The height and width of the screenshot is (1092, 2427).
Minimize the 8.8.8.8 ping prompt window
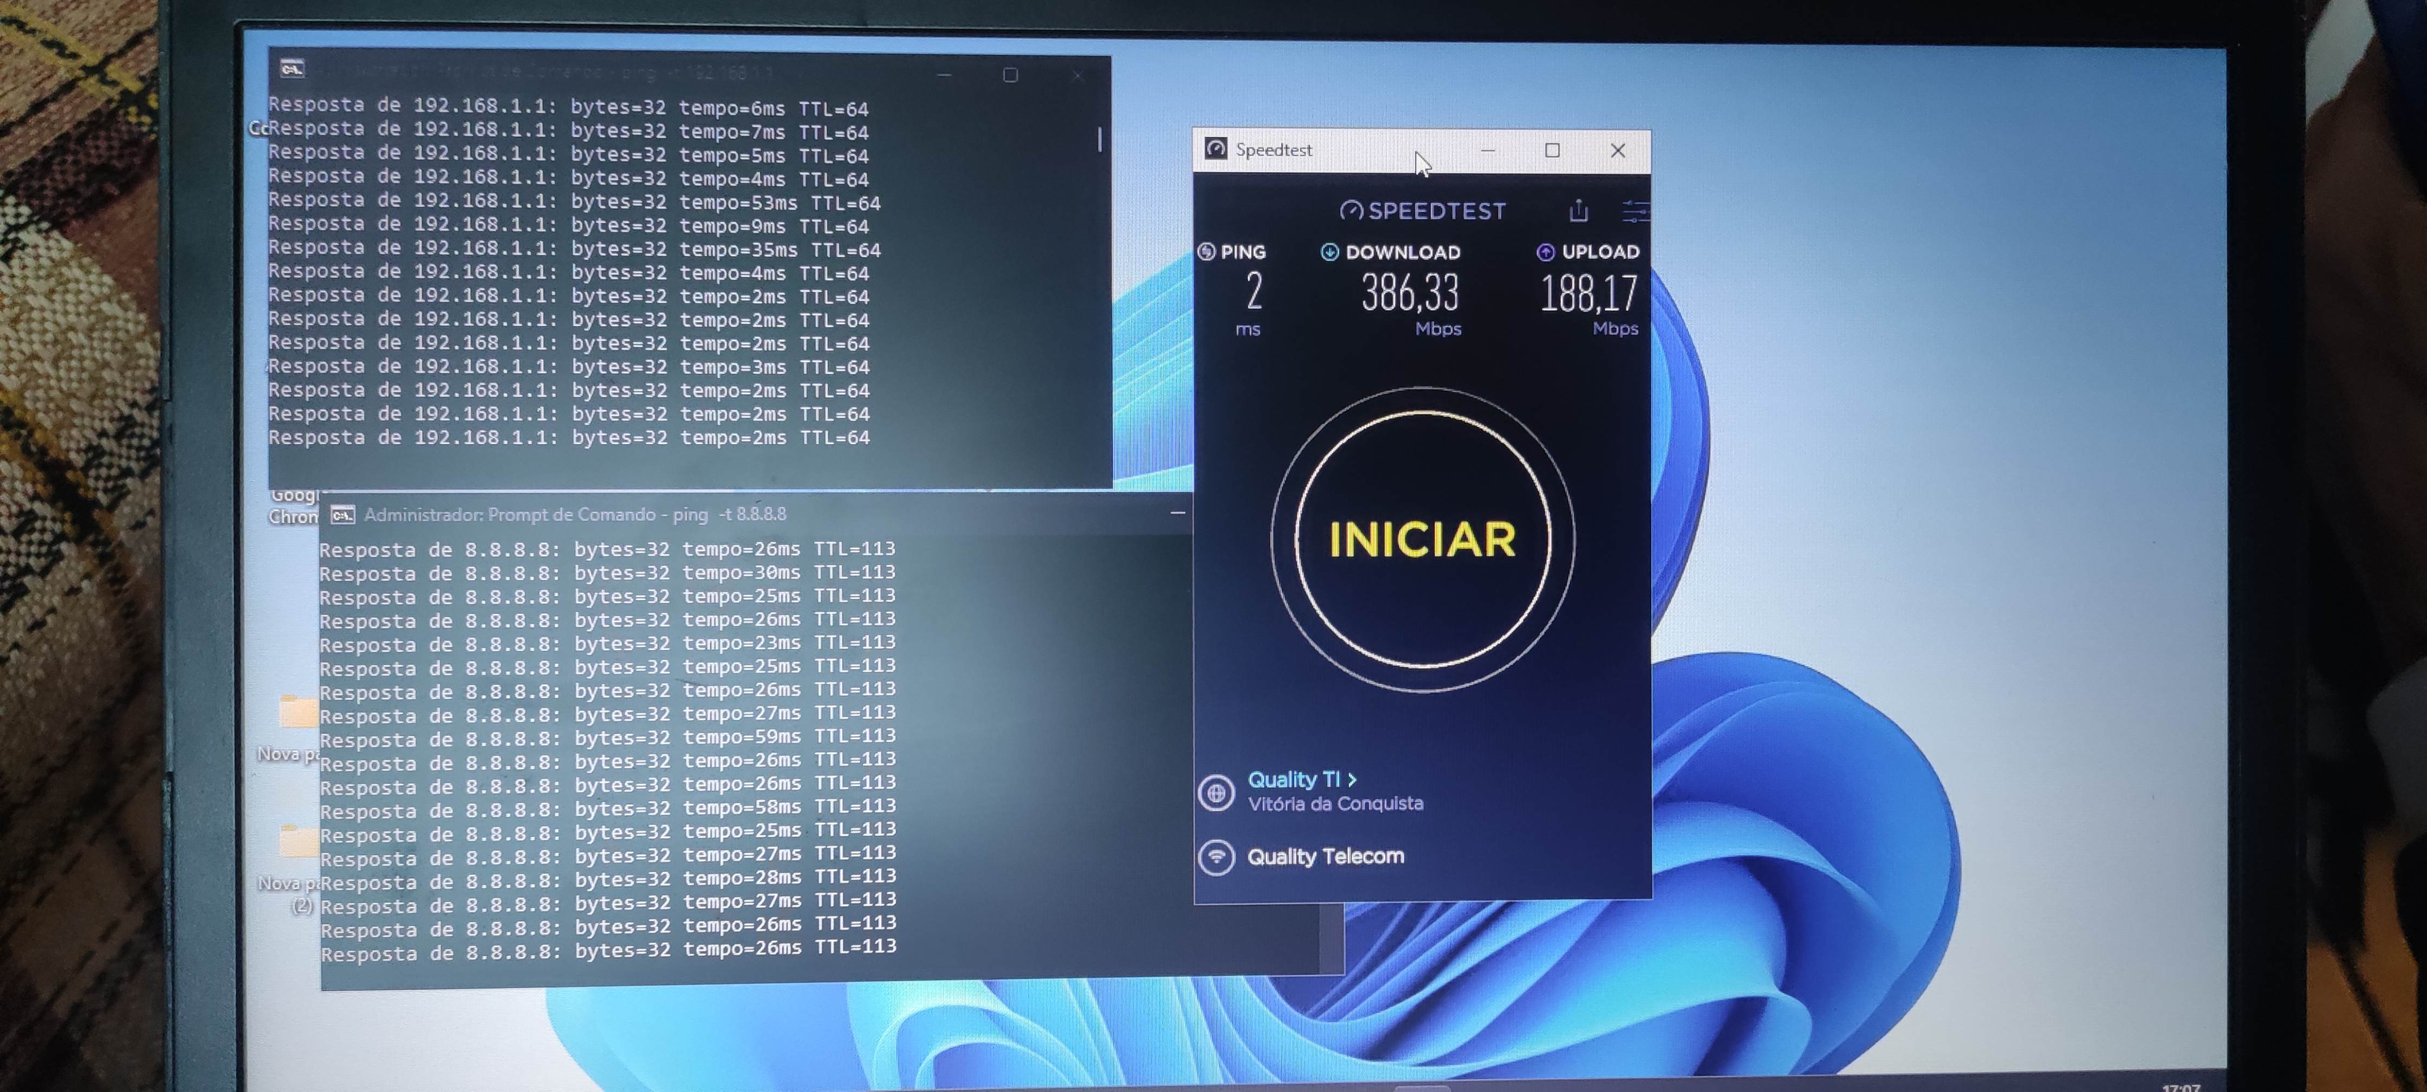(x=1177, y=512)
